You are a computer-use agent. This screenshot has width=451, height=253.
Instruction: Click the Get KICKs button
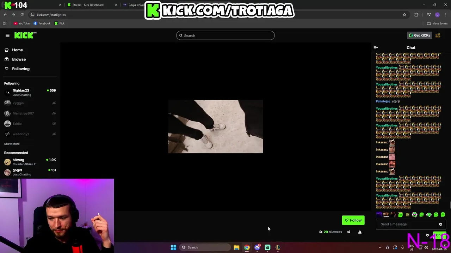pos(419,35)
